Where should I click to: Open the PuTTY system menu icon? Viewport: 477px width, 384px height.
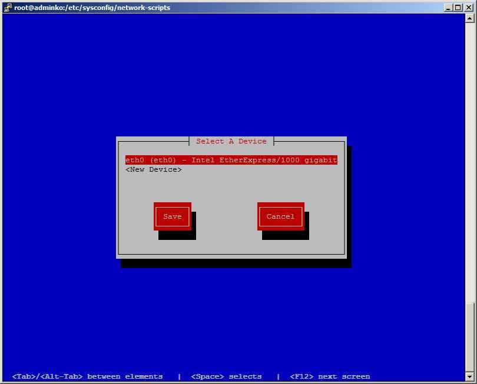[8, 8]
